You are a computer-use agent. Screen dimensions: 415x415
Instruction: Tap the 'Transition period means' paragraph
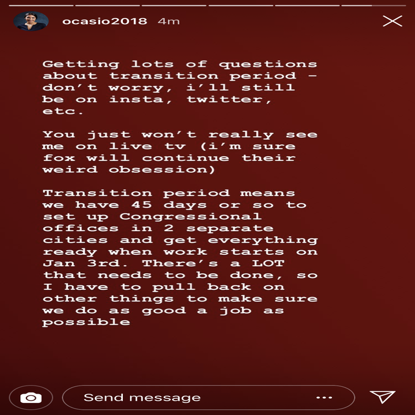pyautogui.click(x=180, y=258)
